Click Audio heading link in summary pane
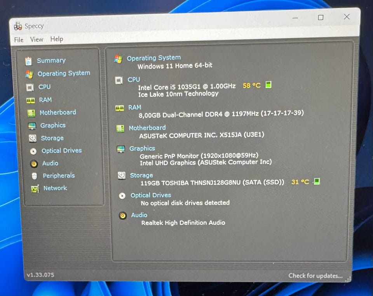373x296 pixels. (x=139, y=215)
